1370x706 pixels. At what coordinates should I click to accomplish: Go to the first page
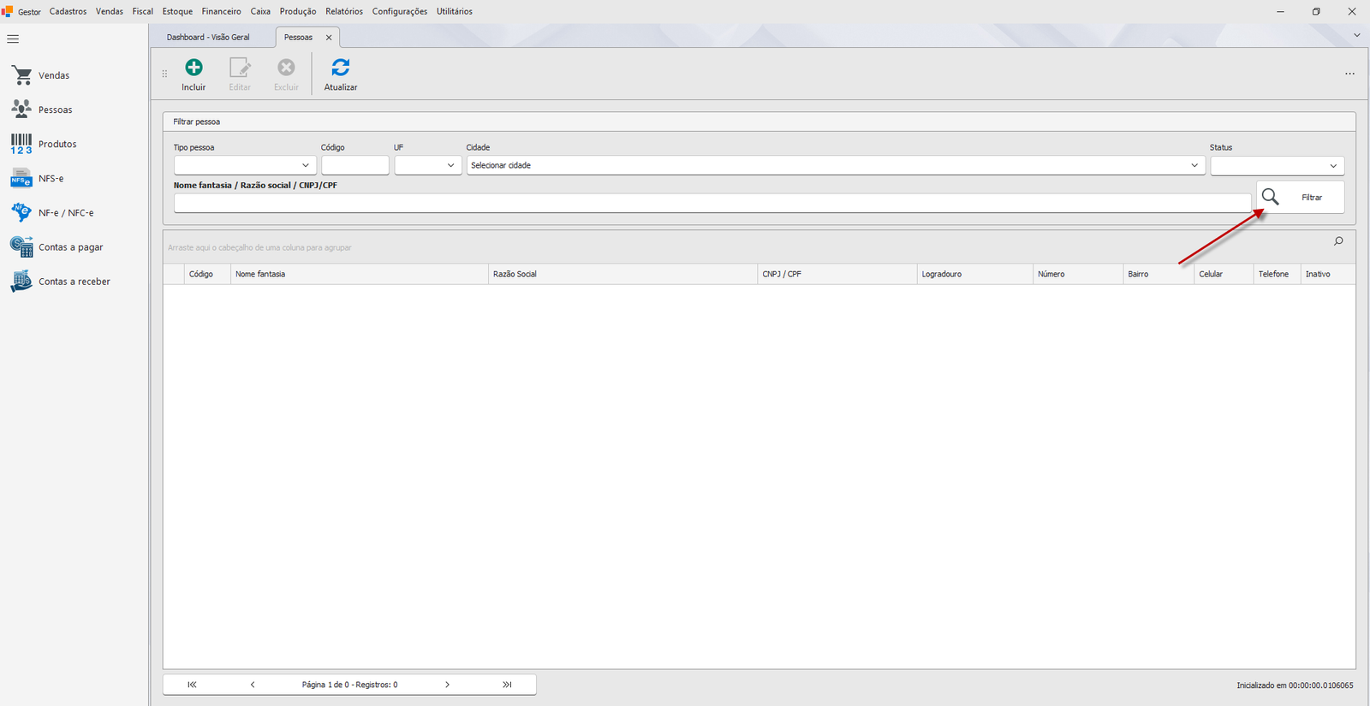pos(192,685)
